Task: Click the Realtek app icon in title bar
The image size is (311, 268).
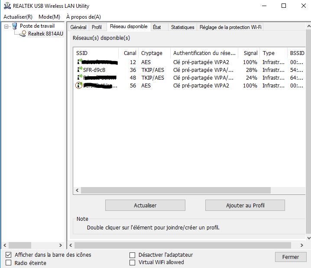Action: [x=7, y=6]
